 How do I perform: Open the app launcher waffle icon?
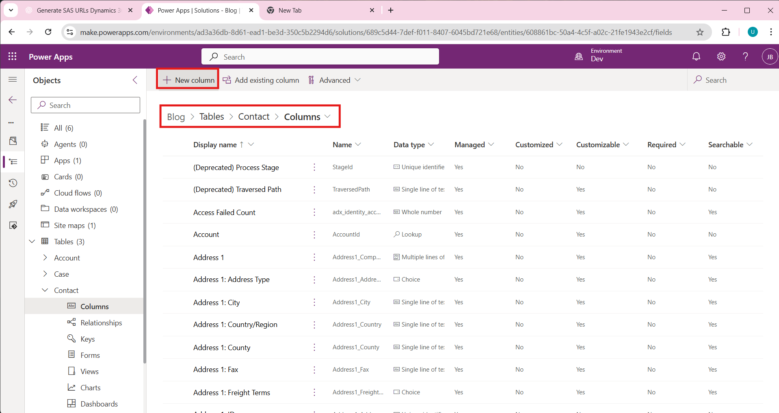[12, 56]
